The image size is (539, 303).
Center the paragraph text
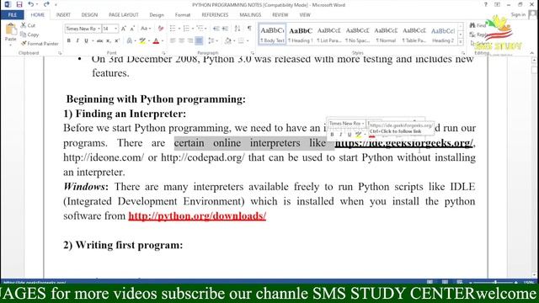pyautogui.click(x=182, y=41)
